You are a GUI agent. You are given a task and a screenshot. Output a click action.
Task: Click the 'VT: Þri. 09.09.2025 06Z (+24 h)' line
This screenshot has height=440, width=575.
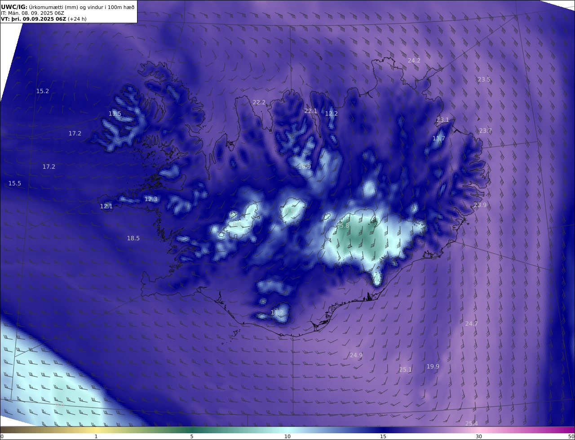pyautogui.click(x=44, y=19)
